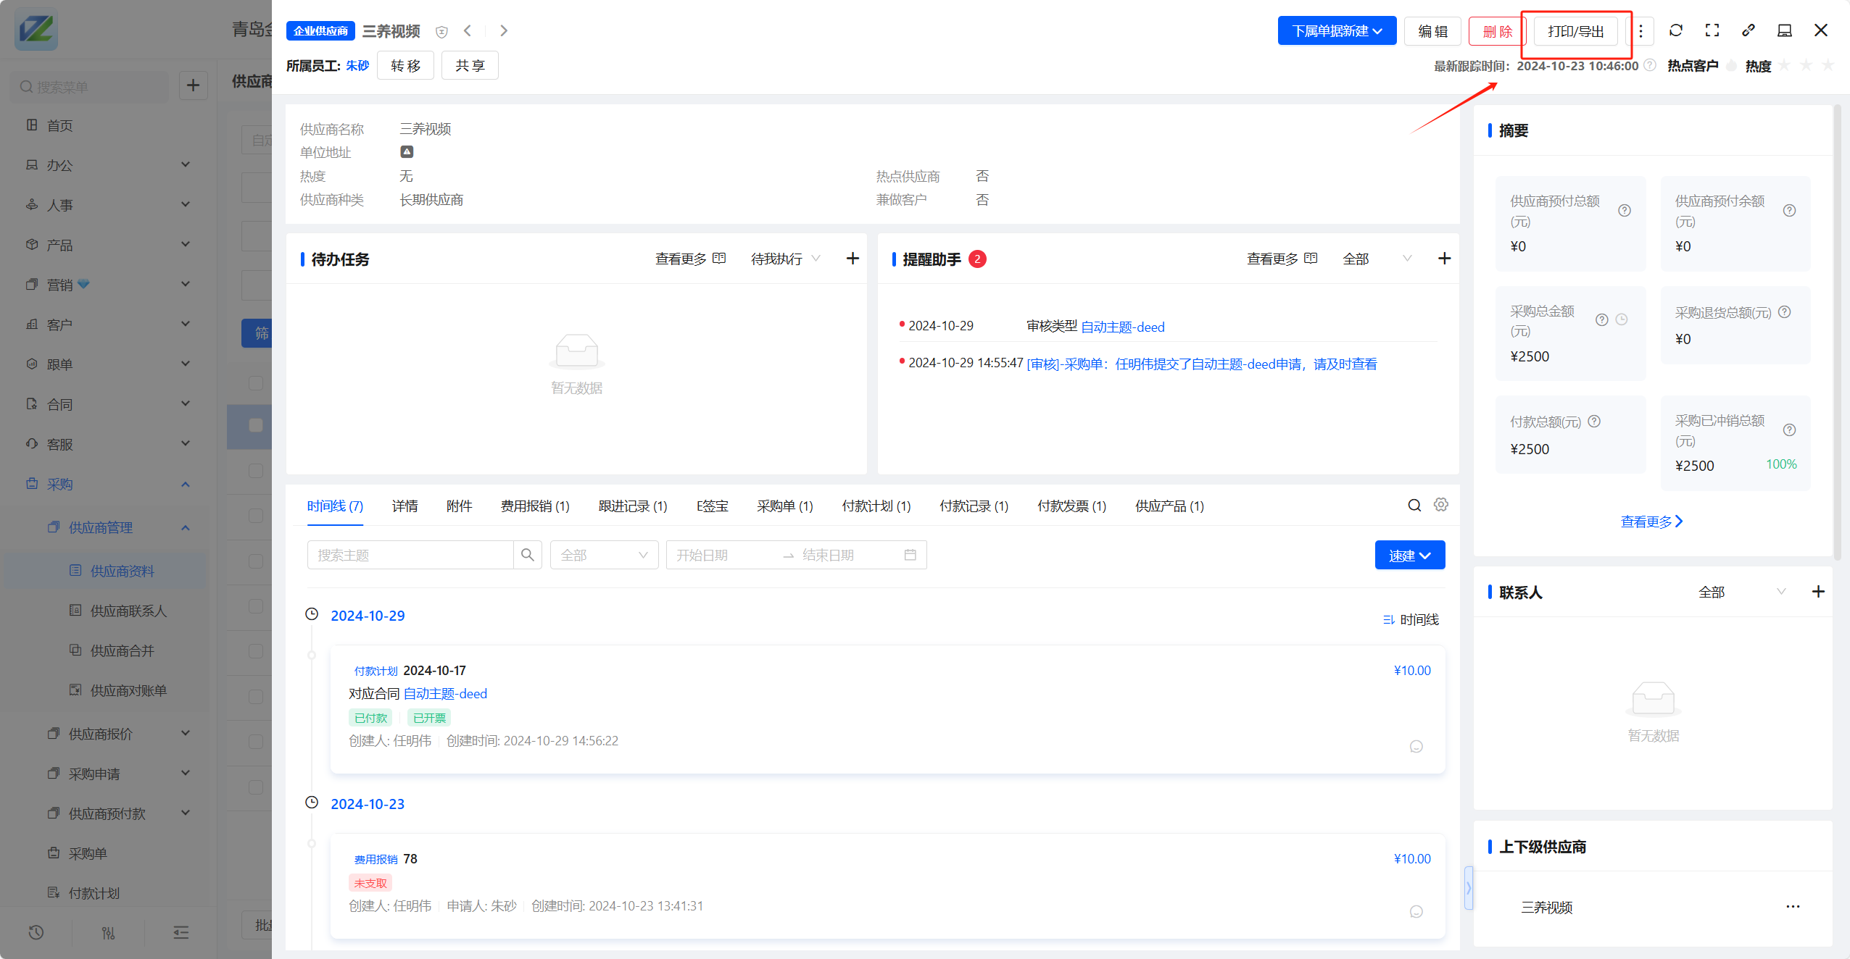Open 速建 quick-create dropdown
Screen dimensions: 1850x959
1409,556
